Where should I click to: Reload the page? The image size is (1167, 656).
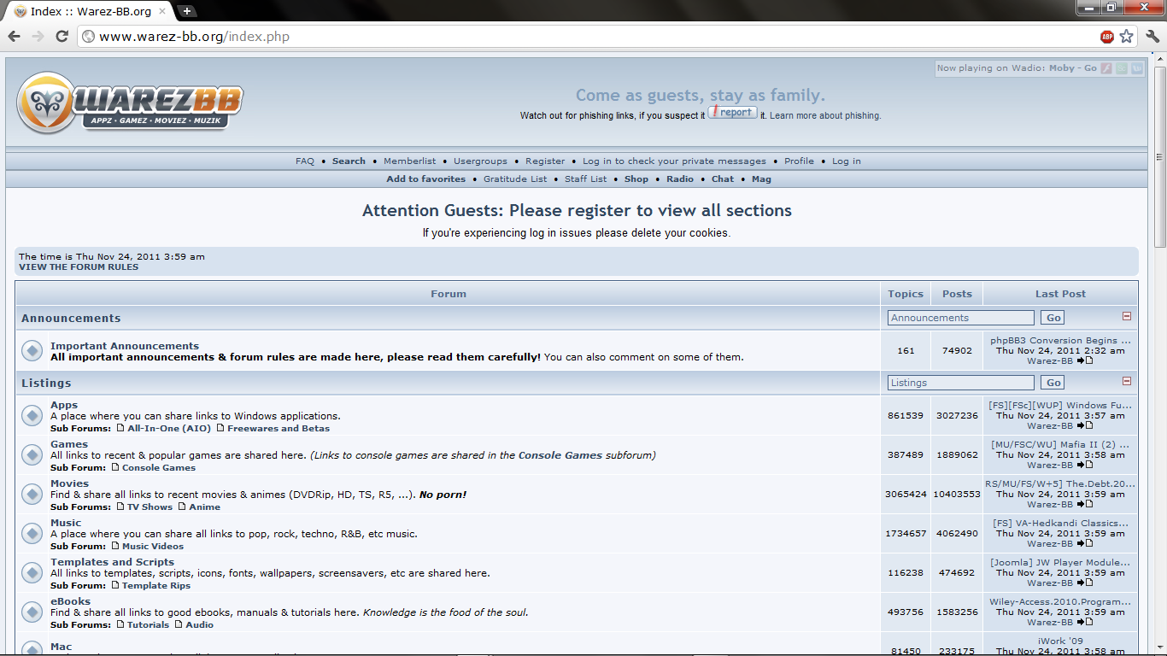point(62,37)
